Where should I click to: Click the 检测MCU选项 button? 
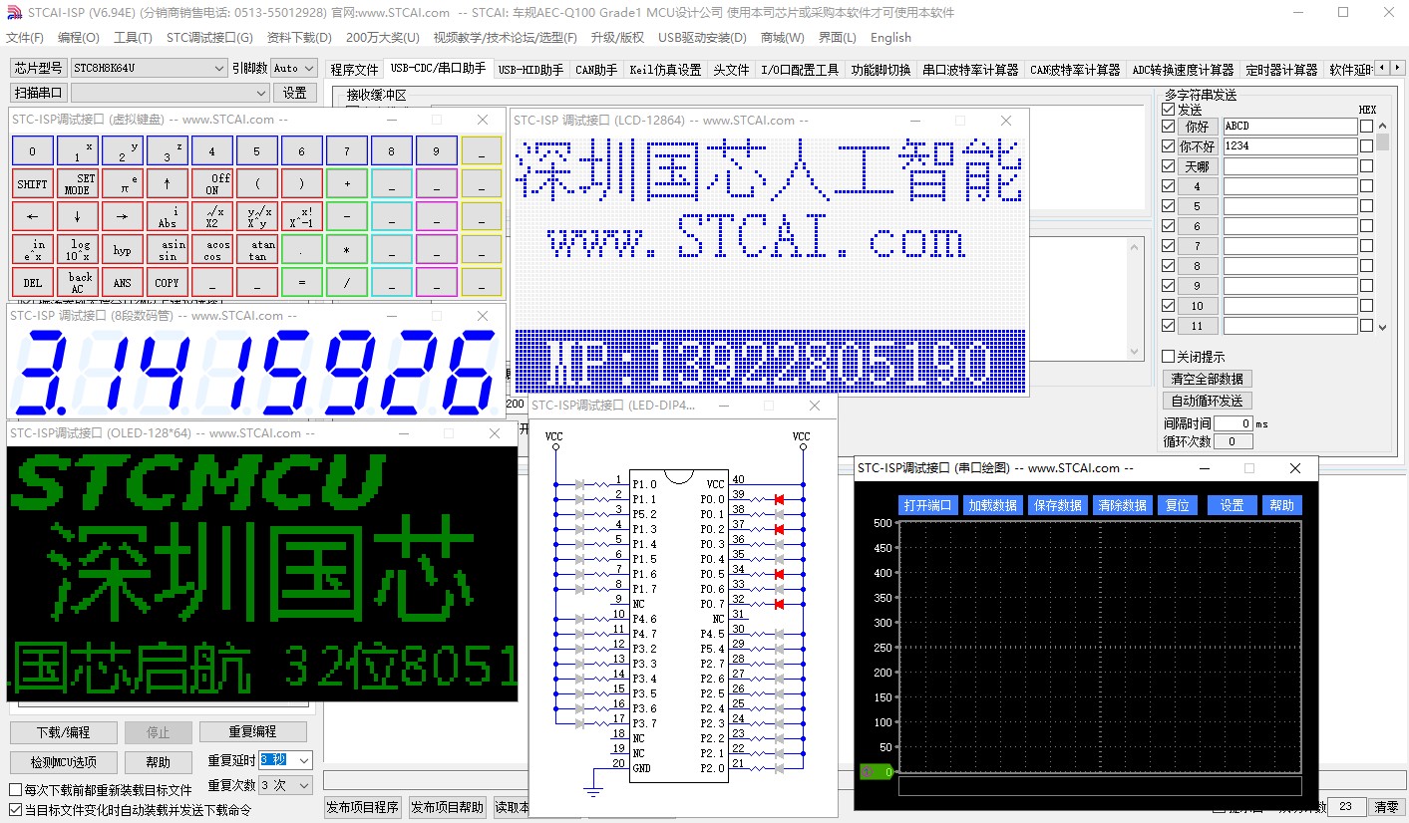[x=64, y=762]
